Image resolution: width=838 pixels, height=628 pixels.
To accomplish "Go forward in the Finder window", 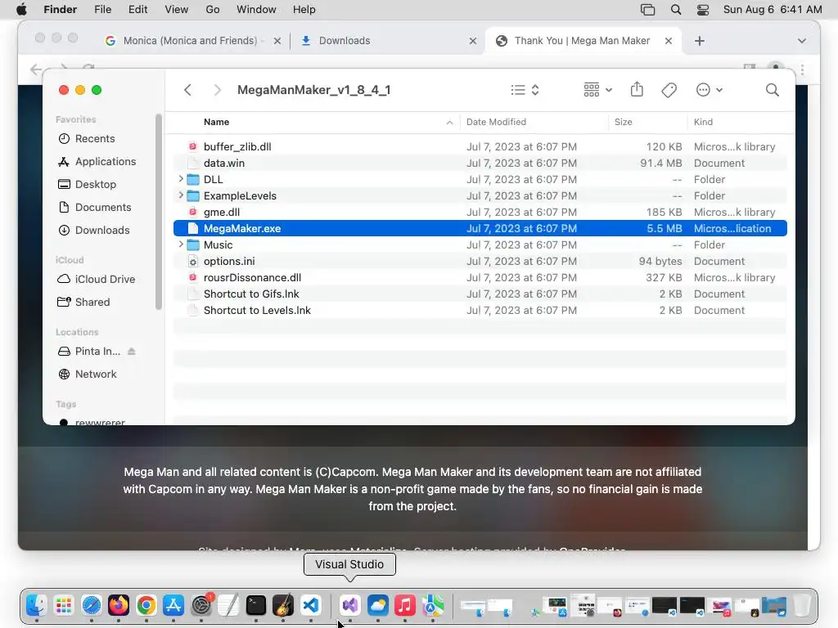I will pyautogui.click(x=217, y=90).
